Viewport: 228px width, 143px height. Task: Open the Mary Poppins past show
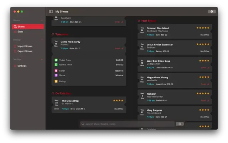(x=175, y=113)
